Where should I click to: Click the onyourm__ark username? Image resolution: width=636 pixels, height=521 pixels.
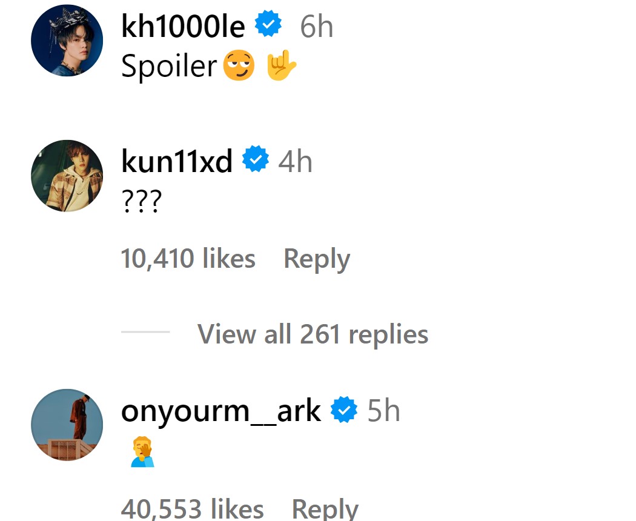point(220,411)
